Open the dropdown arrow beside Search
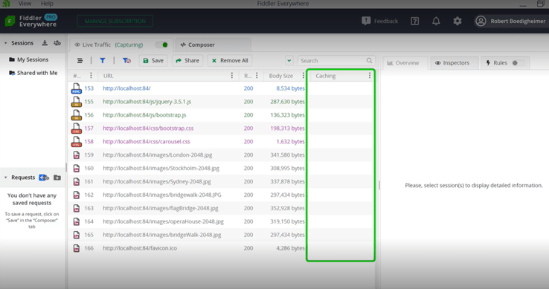The width and height of the screenshot is (549, 289). 289,60
